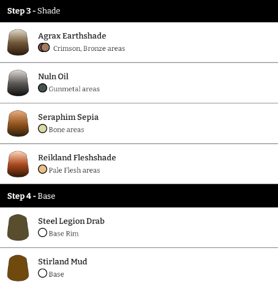The width and height of the screenshot is (278, 287).
Task: Click the empty circle beside Base
Action: click(42, 274)
